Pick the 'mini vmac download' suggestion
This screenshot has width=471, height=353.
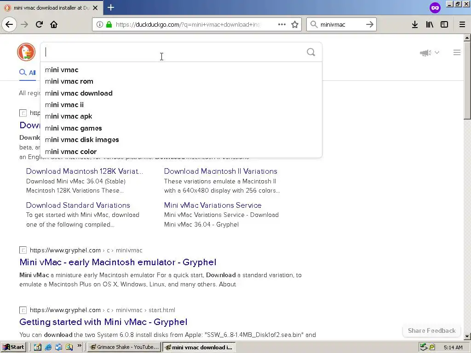(181, 93)
